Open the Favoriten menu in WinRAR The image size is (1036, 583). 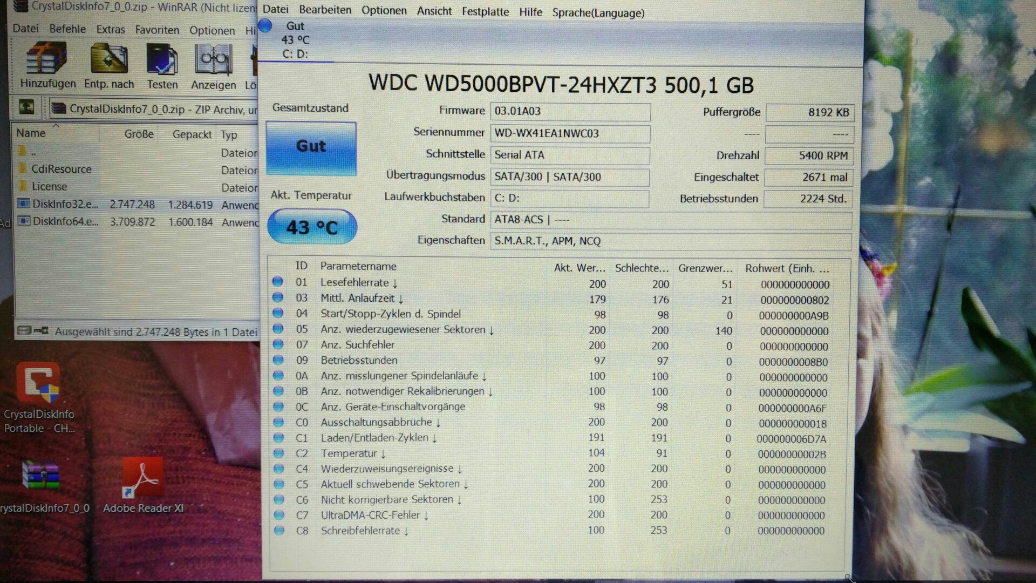(157, 30)
